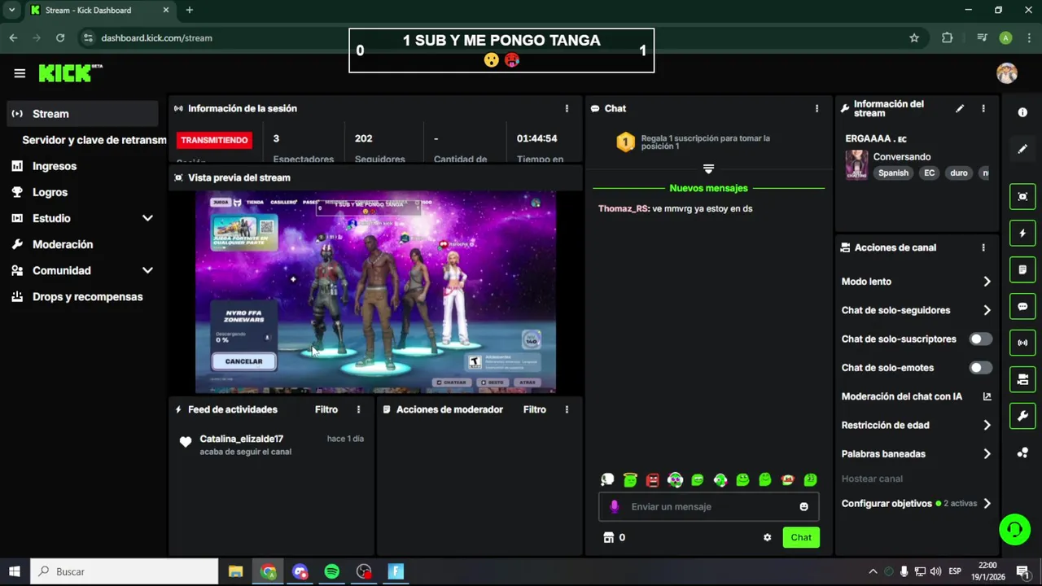Open Chat de solo-seguidores options
Viewport: 1042px width, 586px height.
916,310
